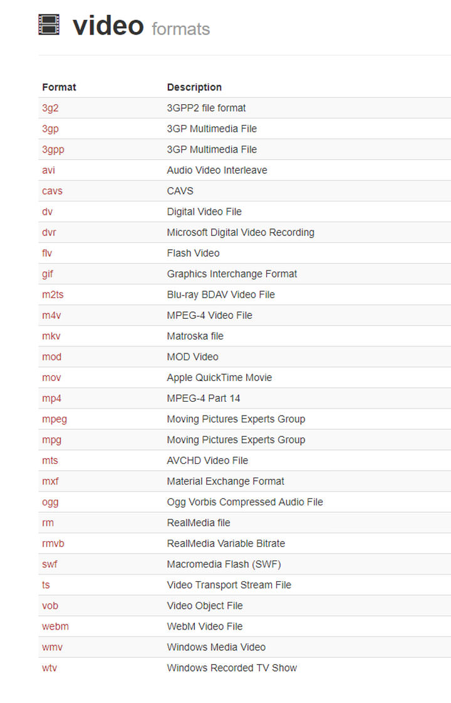Select the 3gp format link
Image resolution: width=451 pixels, height=703 pixels.
[50, 129]
